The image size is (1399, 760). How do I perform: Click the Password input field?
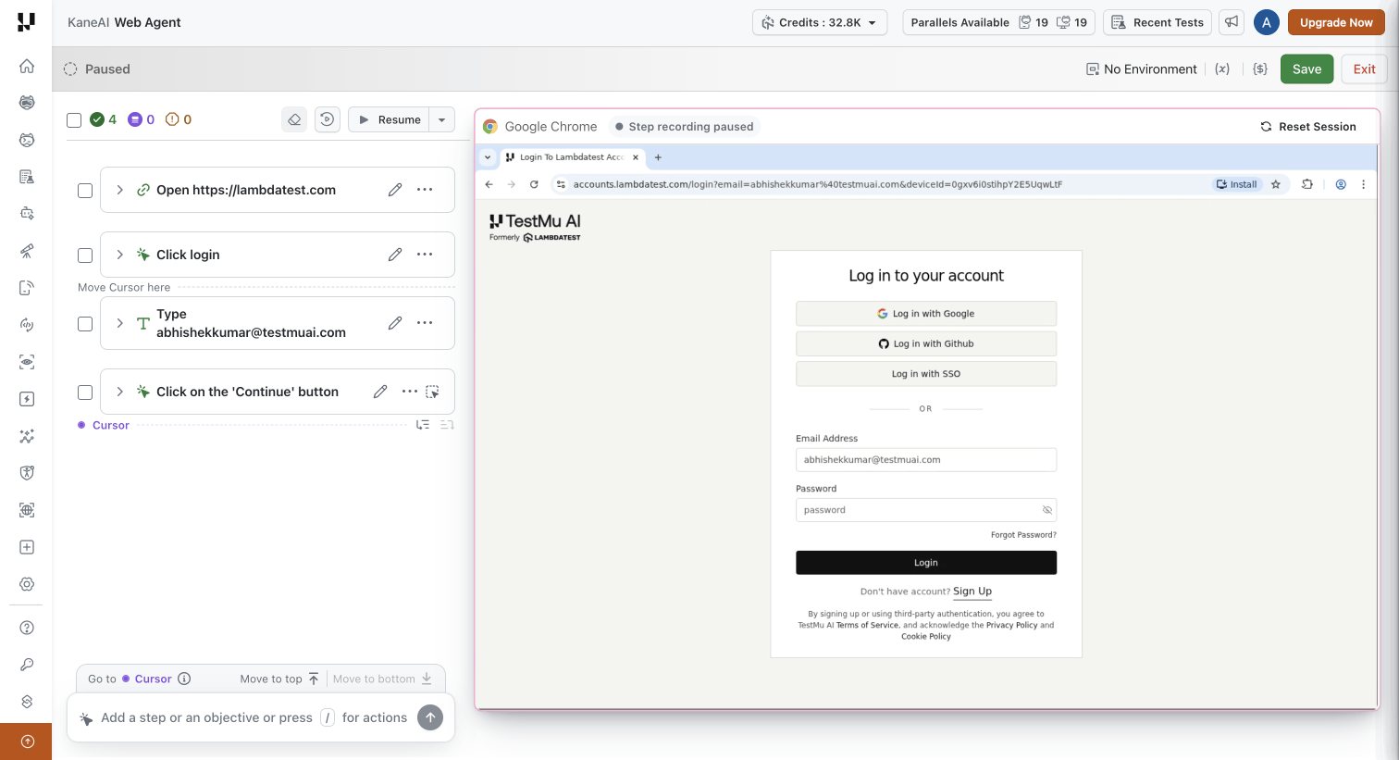(926, 510)
